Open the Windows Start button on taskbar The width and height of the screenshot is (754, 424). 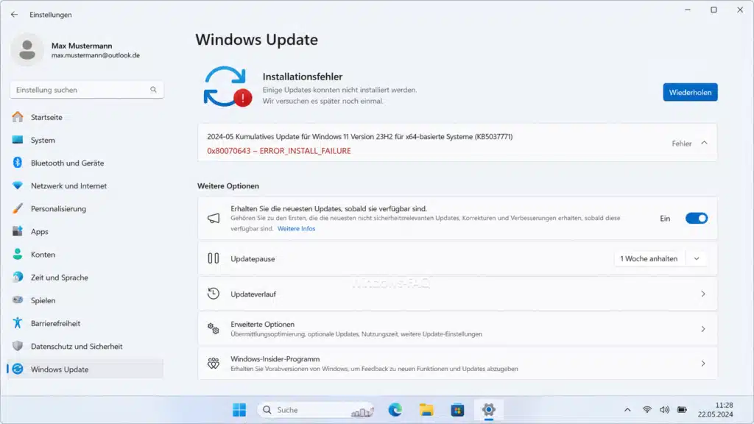(239, 409)
